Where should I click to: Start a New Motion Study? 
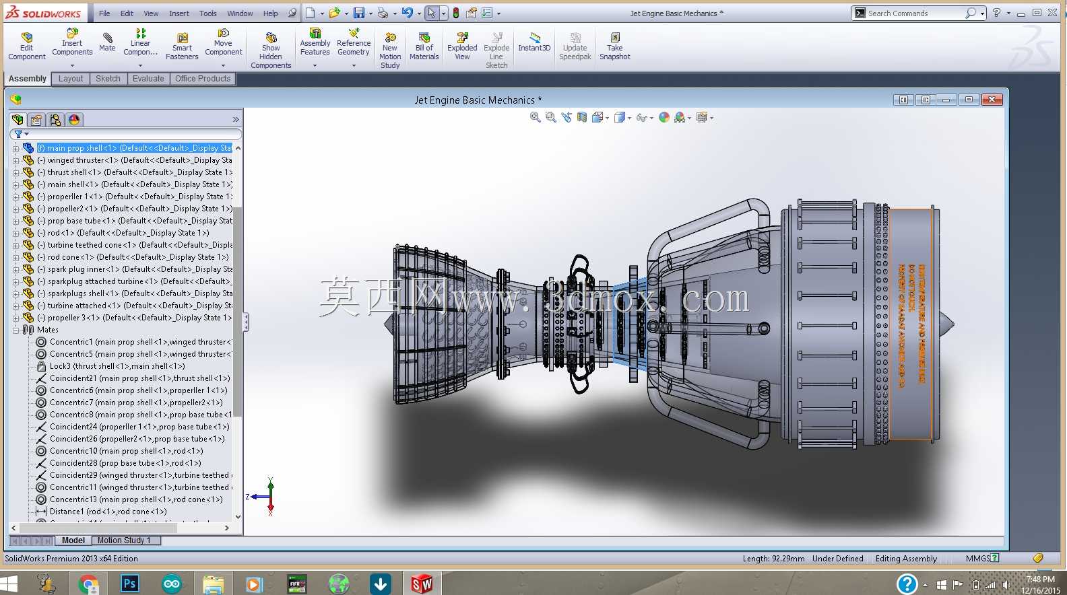390,50
